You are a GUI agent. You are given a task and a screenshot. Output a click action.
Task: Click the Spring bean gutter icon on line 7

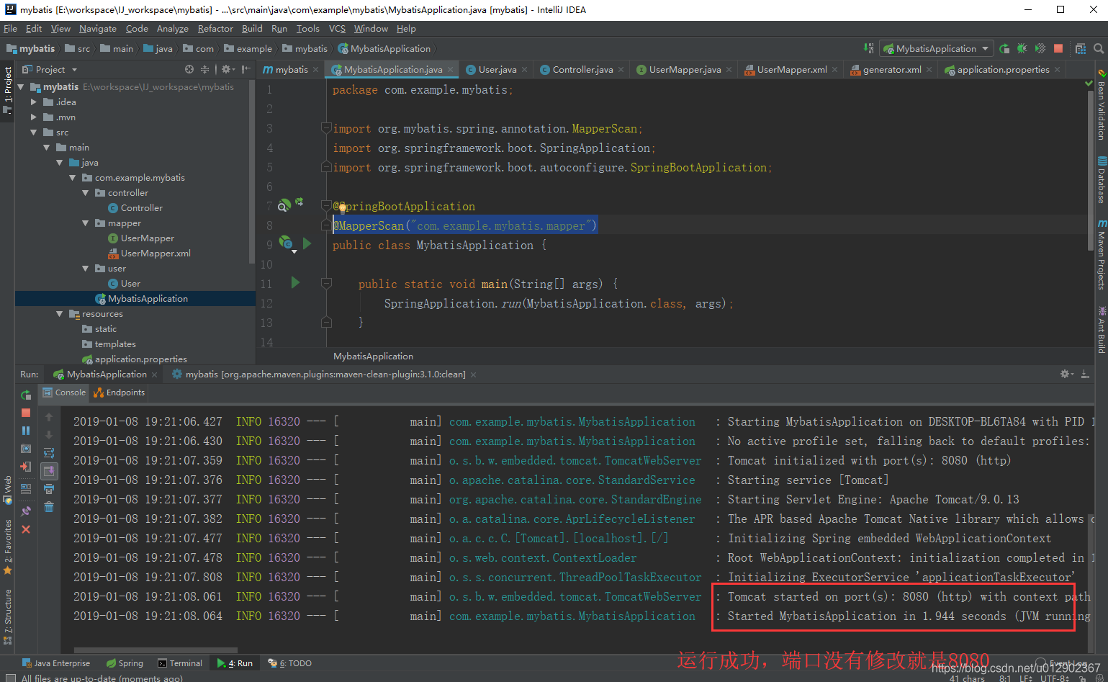pyautogui.click(x=284, y=205)
